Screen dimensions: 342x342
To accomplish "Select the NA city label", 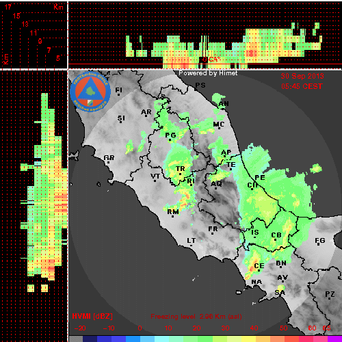I will pos(256,282).
